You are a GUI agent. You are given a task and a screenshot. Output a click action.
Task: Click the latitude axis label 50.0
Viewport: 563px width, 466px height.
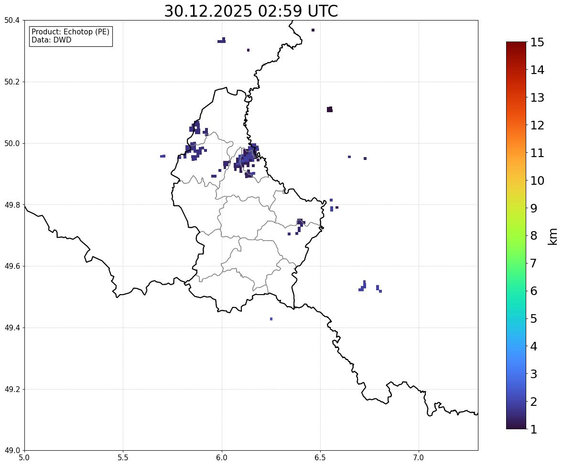tap(12, 144)
